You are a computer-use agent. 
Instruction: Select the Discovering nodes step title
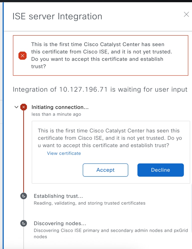tap(60, 223)
